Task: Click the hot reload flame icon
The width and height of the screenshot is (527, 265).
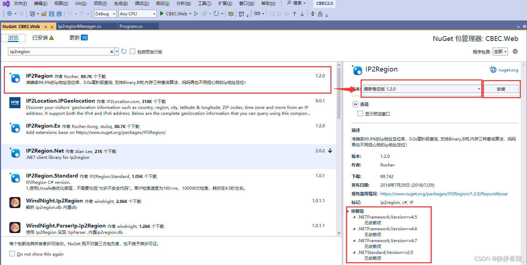Action: 204,14
